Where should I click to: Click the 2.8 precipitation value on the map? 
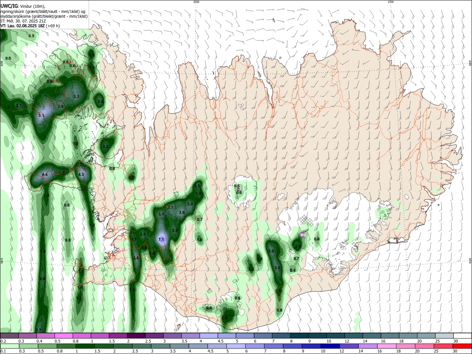pyautogui.click(x=61, y=106)
